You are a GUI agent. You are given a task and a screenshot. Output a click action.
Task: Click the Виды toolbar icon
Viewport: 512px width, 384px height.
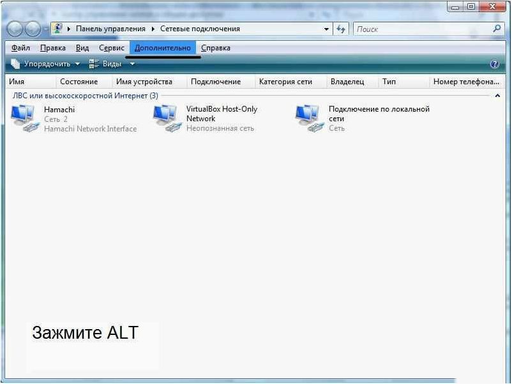(x=94, y=64)
